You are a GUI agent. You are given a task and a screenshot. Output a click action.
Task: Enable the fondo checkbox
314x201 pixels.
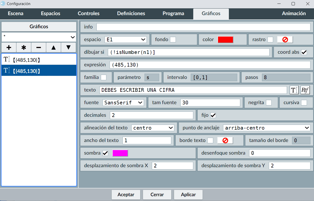pos(173,40)
